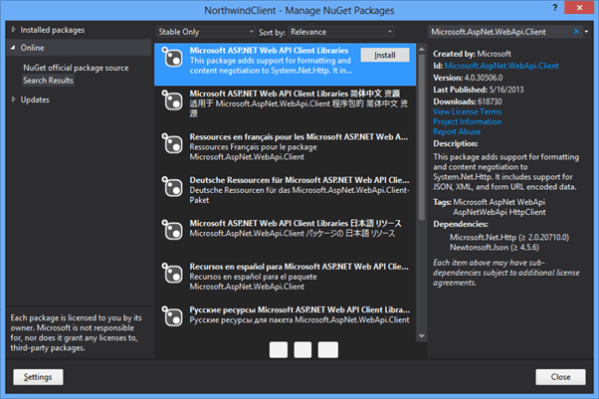The height and width of the screenshot is (399, 599).
Task: Open the Project Information link
Action: [468, 122]
